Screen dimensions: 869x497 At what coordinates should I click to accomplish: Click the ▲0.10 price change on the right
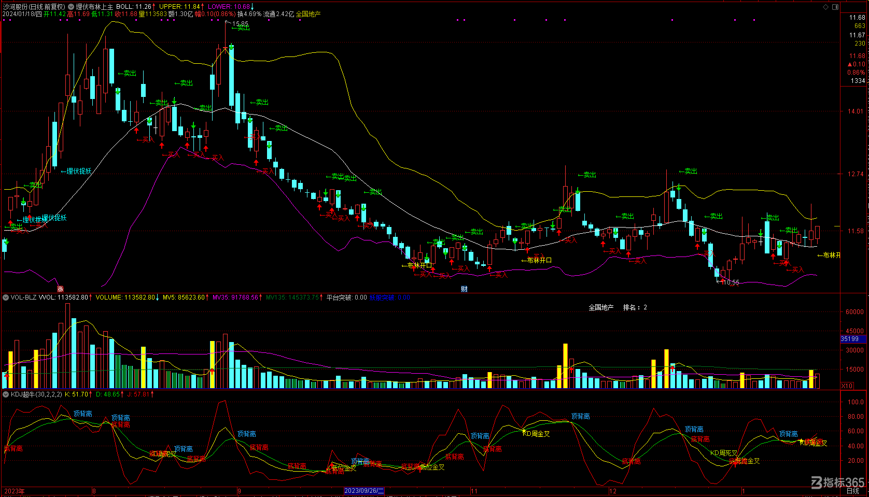tap(856, 64)
